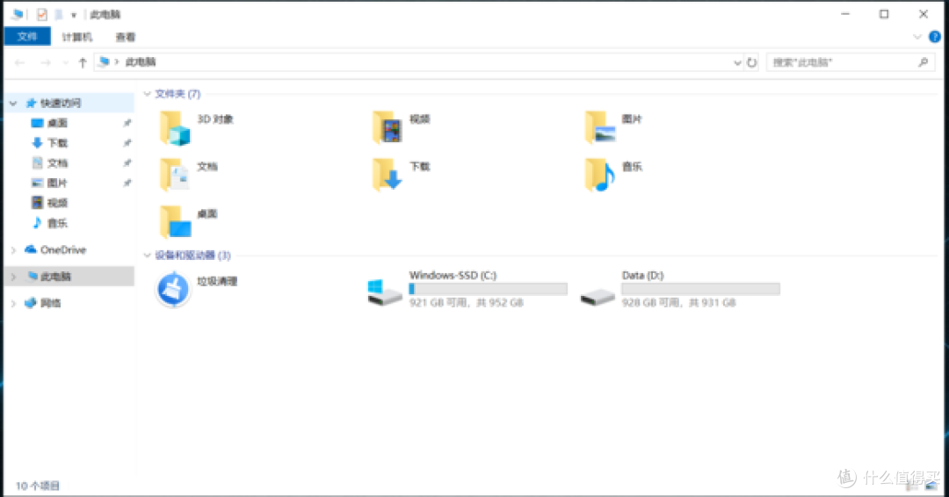Select OneDrive label in navigation pane
Viewport: 949px width, 497px height.
[63, 249]
